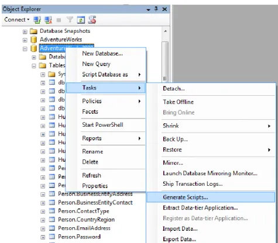The image size is (278, 243).
Task: Choose Facets in the context menu
Action: (x=106, y=112)
